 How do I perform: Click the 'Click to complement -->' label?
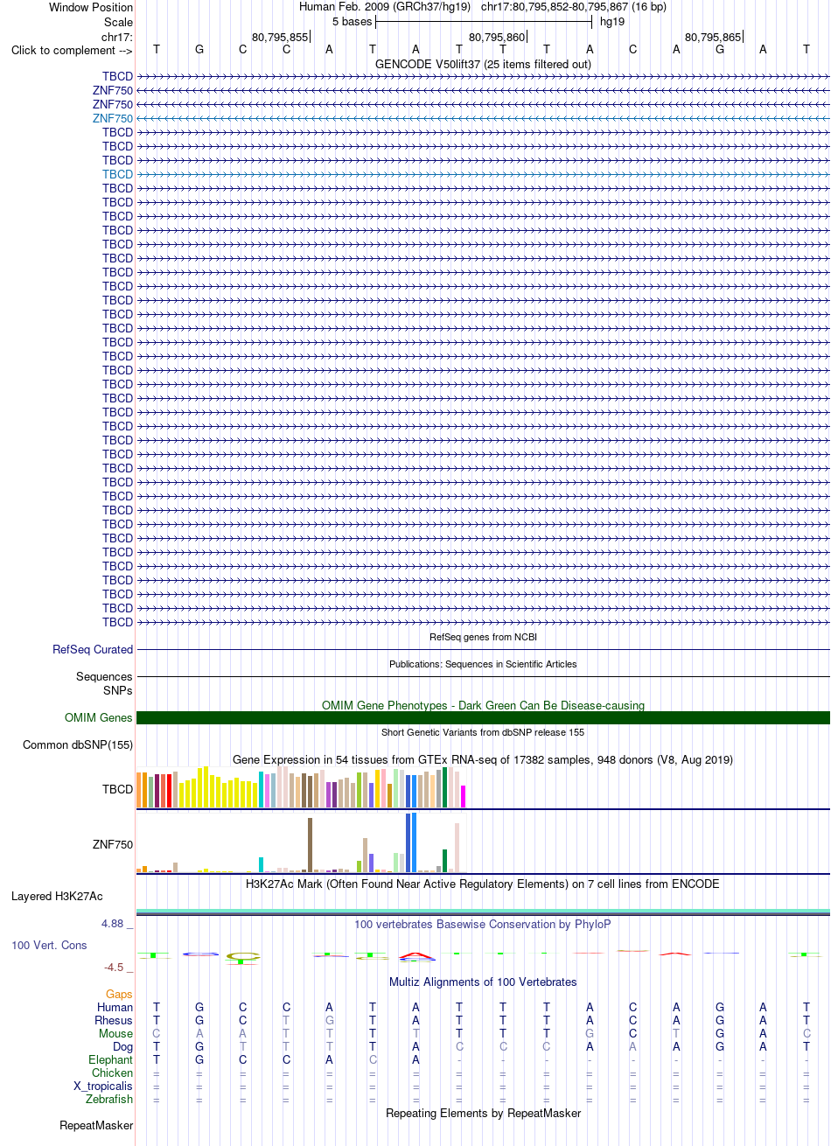point(72,50)
